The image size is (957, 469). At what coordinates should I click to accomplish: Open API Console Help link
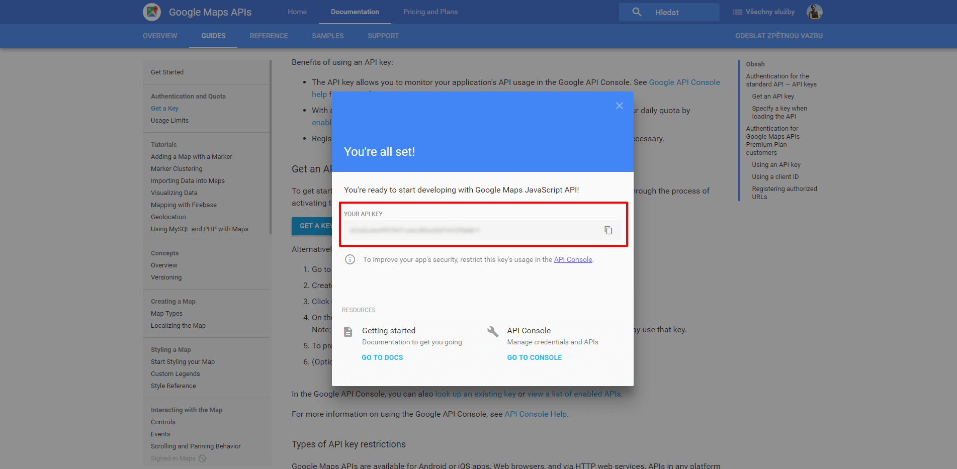[x=536, y=414]
